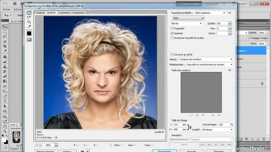Select the Hand tool in Save for Web dialog
This screenshot has width=271, height=152.
coord(29,13)
